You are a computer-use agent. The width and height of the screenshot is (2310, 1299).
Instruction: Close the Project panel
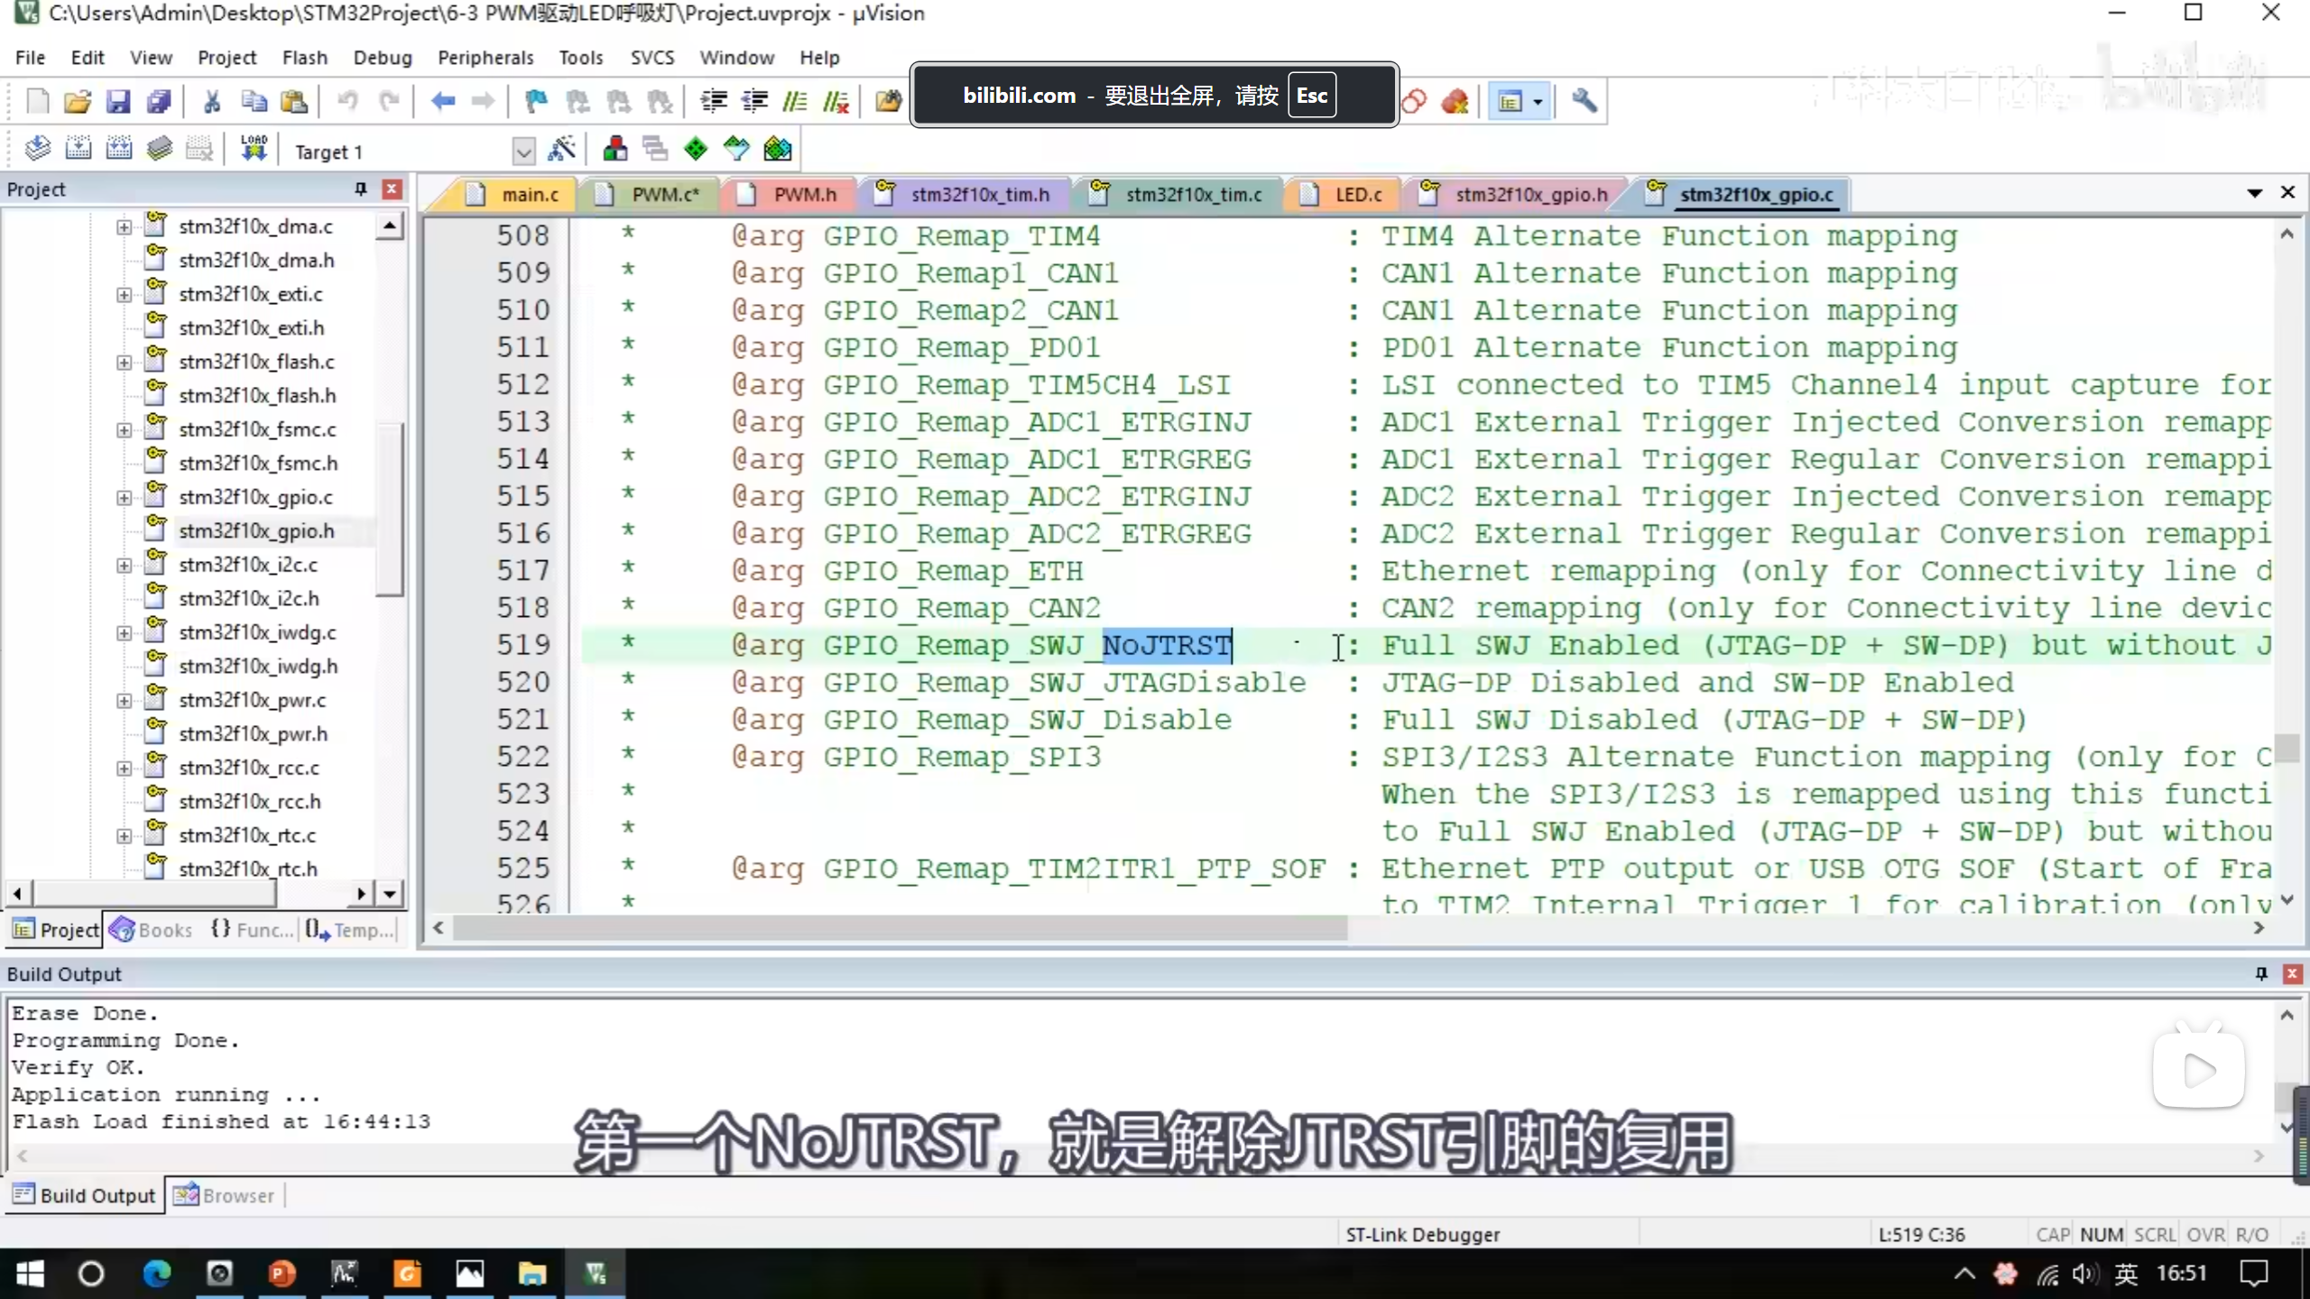click(392, 189)
